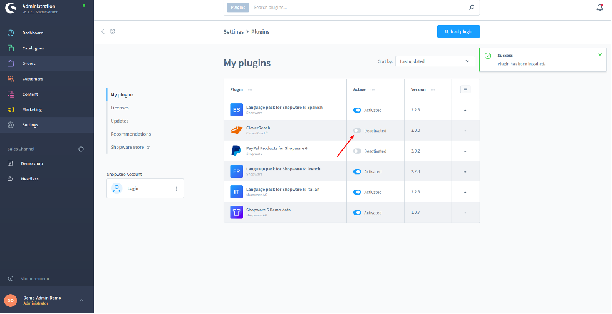This screenshot has height=314, width=612.
Task: Click the add Sales Channel plus icon
Action: (81, 149)
